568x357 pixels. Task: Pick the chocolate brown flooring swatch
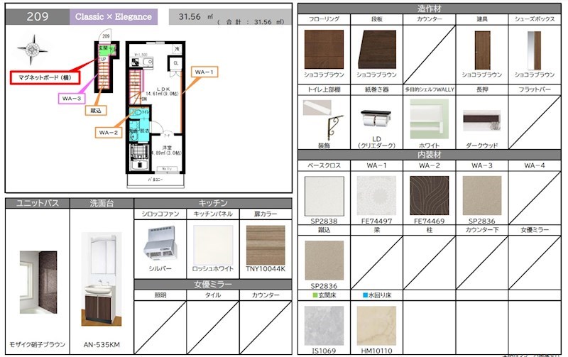[x=323, y=48]
